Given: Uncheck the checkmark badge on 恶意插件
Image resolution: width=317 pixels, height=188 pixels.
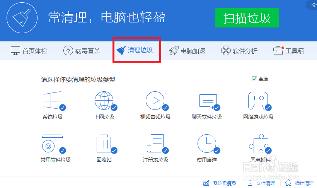Looking at the screenshot, I should (268, 150).
